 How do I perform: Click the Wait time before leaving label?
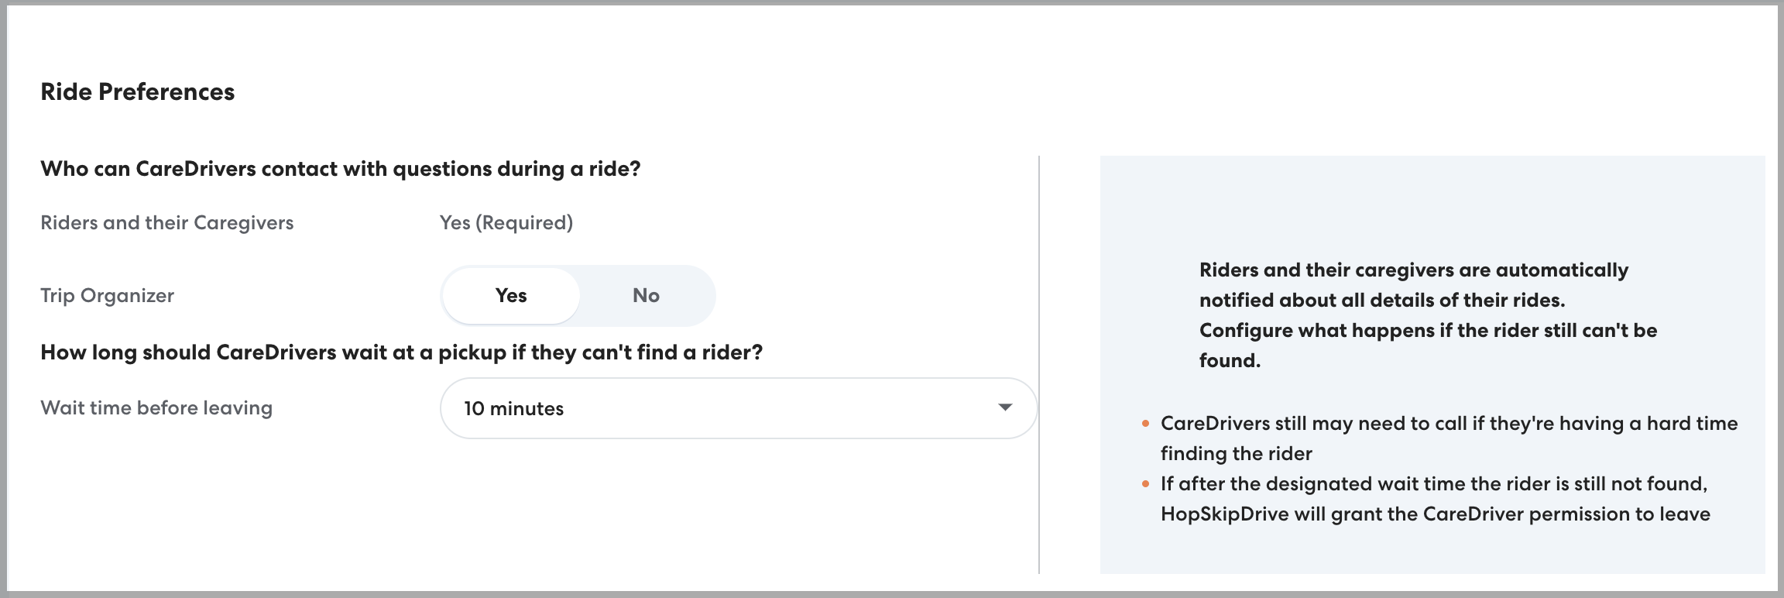pos(156,408)
